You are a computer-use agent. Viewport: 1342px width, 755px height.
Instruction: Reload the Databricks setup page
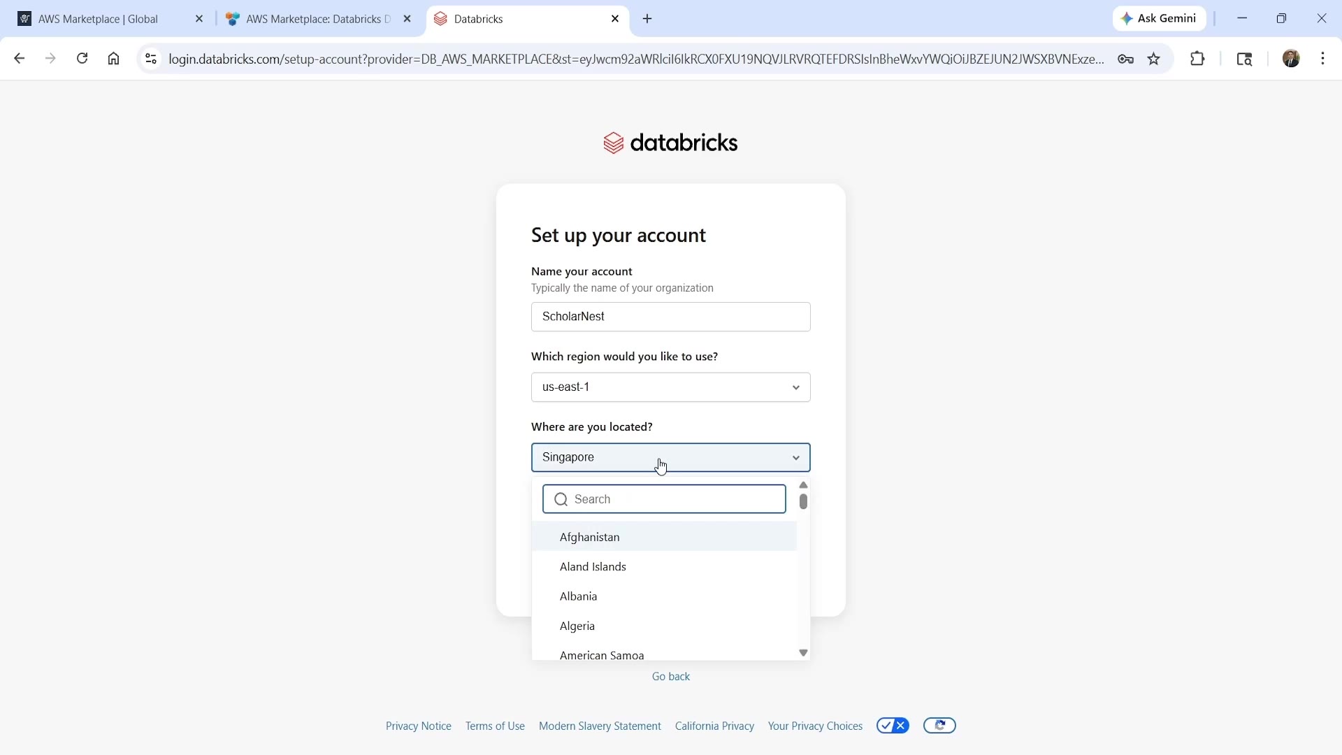(82, 59)
